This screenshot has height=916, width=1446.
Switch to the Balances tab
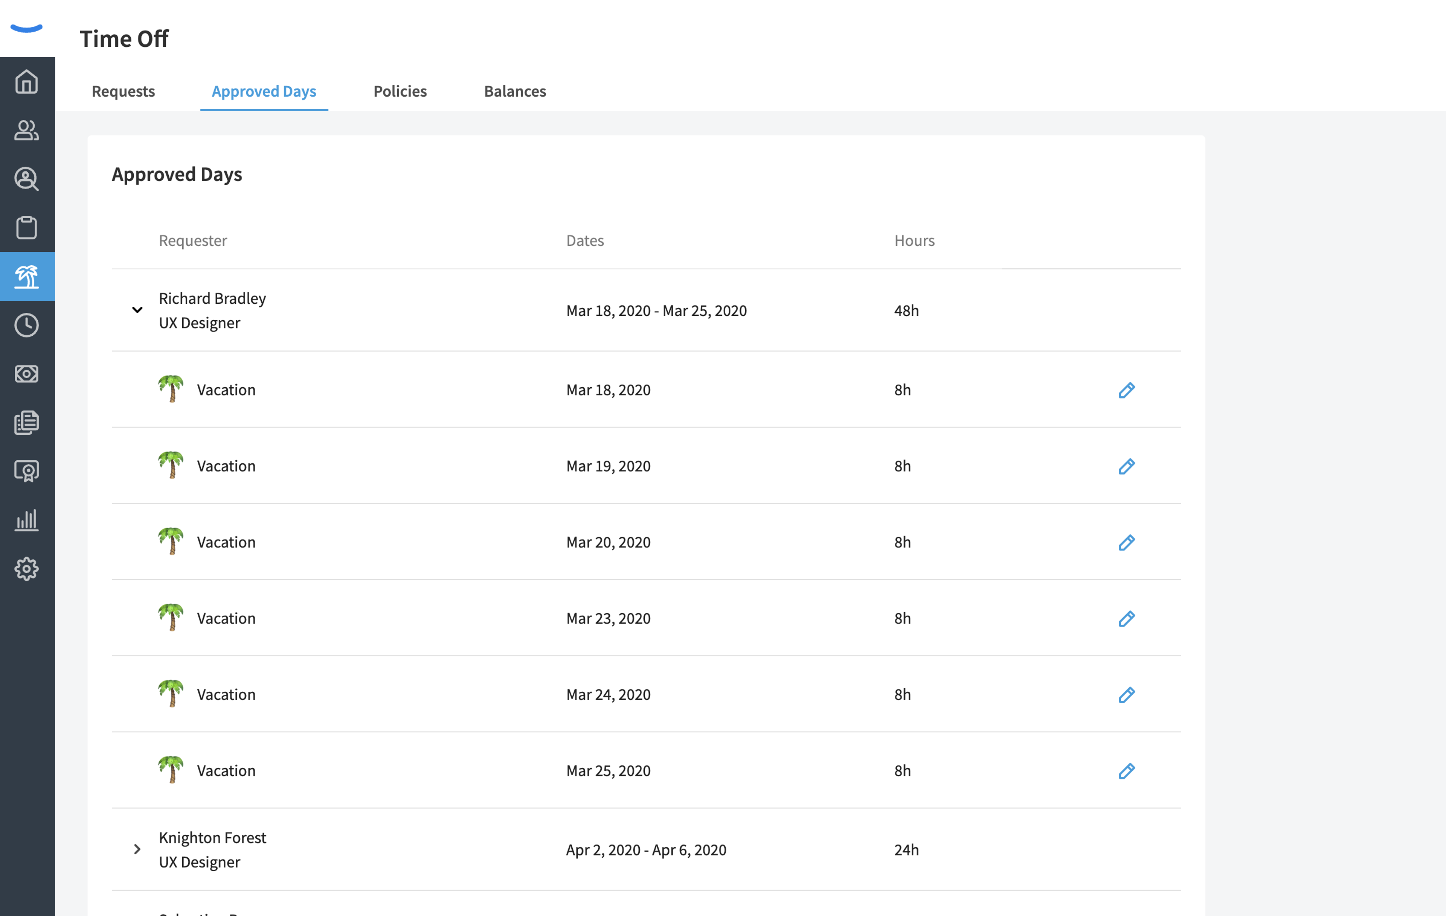point(515,91)
